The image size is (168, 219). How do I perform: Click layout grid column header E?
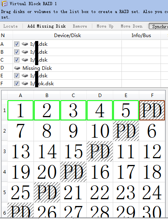coord(126,95)
